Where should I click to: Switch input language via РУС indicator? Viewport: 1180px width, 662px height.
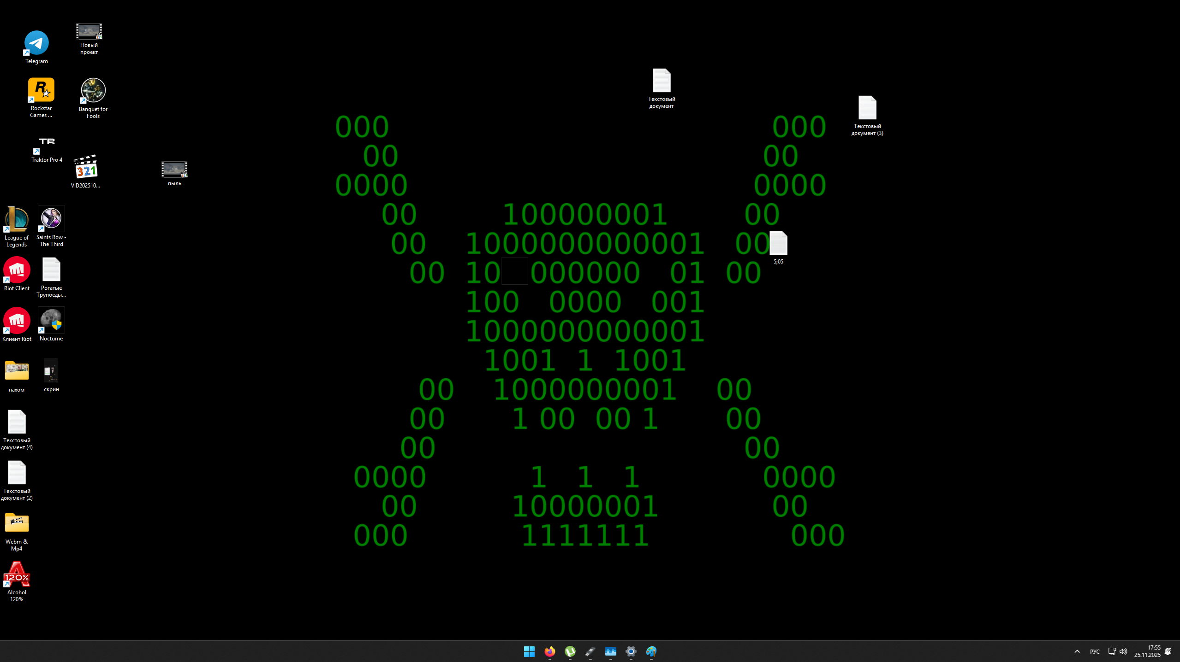click(x=1094, y=651)
